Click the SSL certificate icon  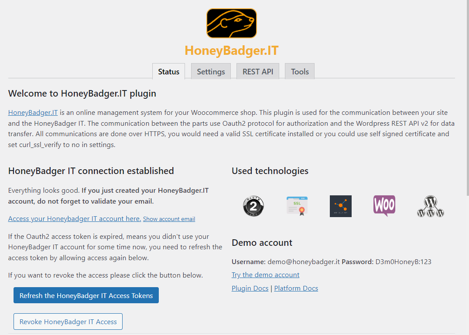(297, 206)
